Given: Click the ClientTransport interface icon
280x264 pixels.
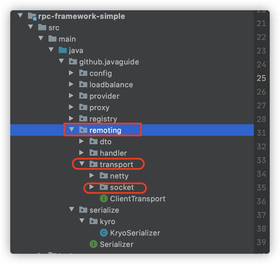Looking at the screenshot, I should [104, 199].
